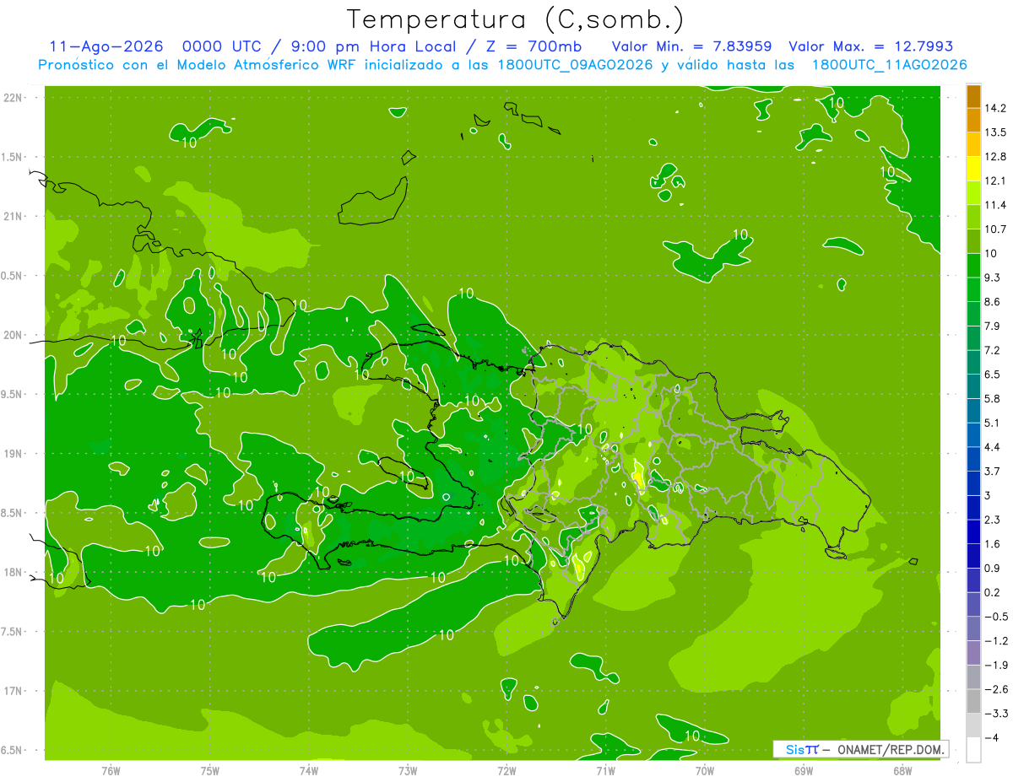Click the title 'Temperatura (C,somb.)'
1013x782 pixels.
coord(515,19)
